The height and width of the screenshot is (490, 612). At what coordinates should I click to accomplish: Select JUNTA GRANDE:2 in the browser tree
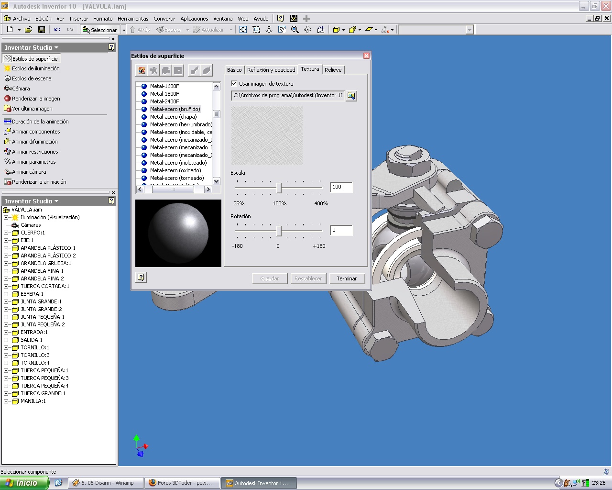tap(41, 309)
